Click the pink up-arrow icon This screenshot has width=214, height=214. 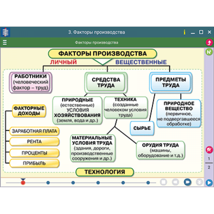[209, 43]
